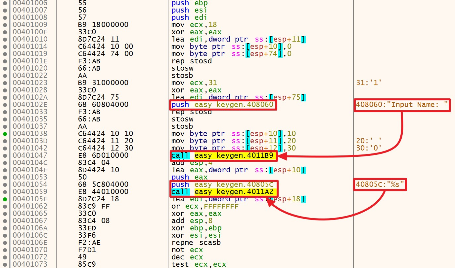Toggle breakpoint dot beside address 00401023
The height and width of the screenshot is (268, 455).
coord(5,83)
